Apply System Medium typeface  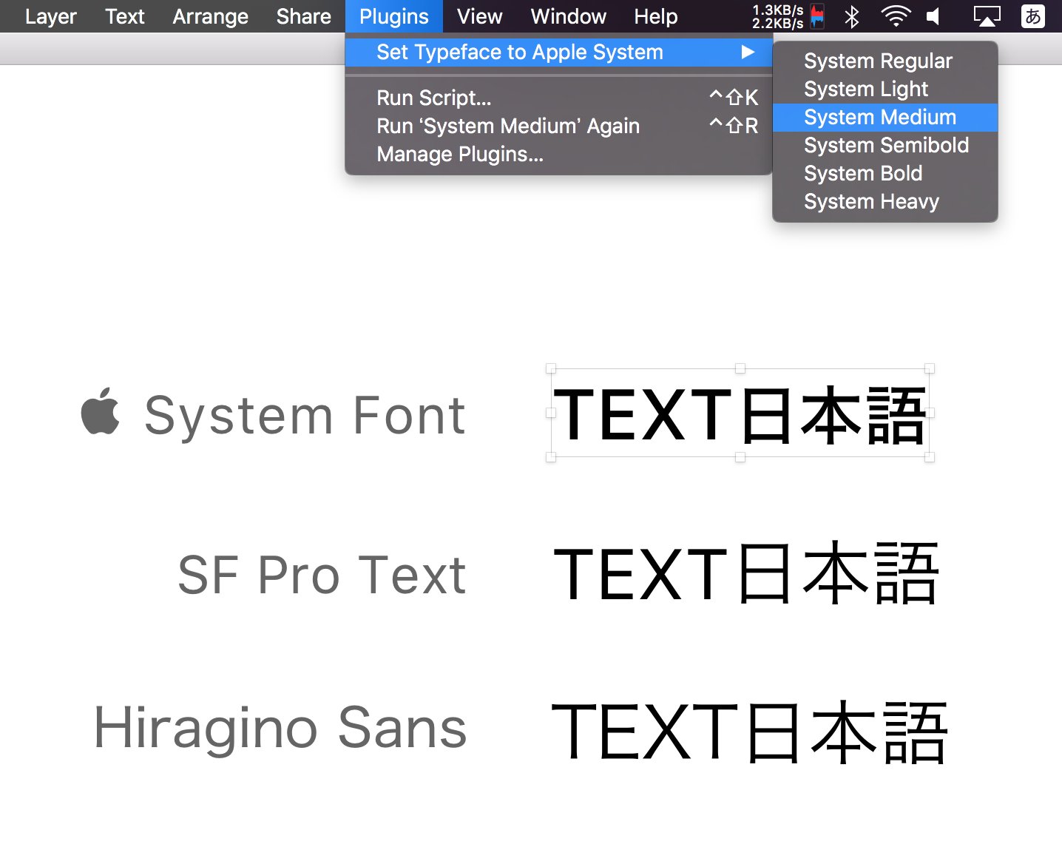point(885,117)
